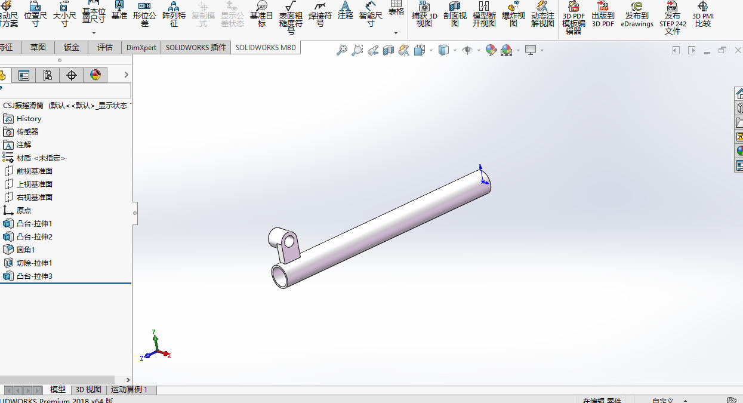Click Previous View icon in view toolbar
This screenshot has height=403, width=743.
coord(373,51)
